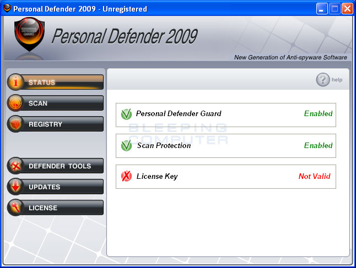Click the Scan Protection label

tap(164, 145)
